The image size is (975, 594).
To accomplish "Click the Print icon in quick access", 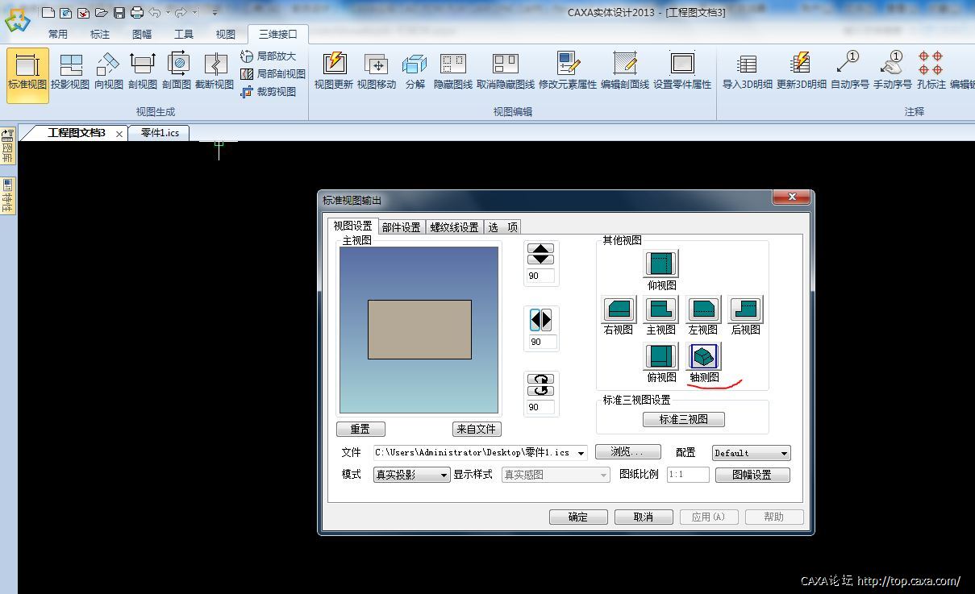I will click(137, 12).
